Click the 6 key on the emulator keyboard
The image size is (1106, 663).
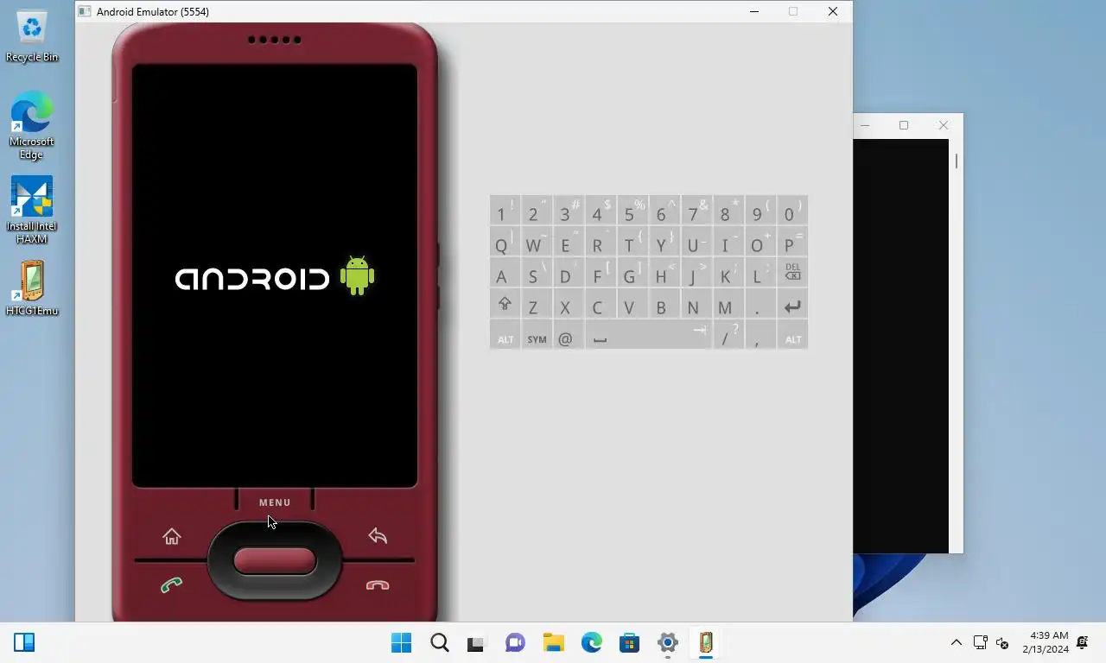tap(664, 212)
